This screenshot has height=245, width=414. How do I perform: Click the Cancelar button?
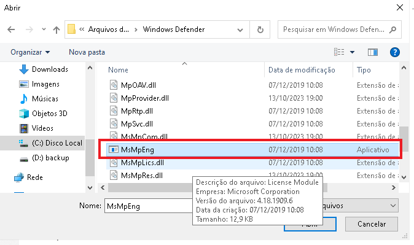pos(372,224)
